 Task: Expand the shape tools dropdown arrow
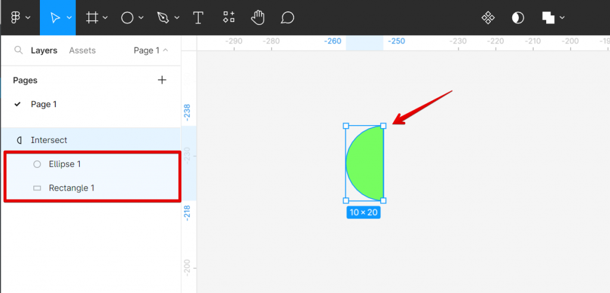[x=141, y=18]
